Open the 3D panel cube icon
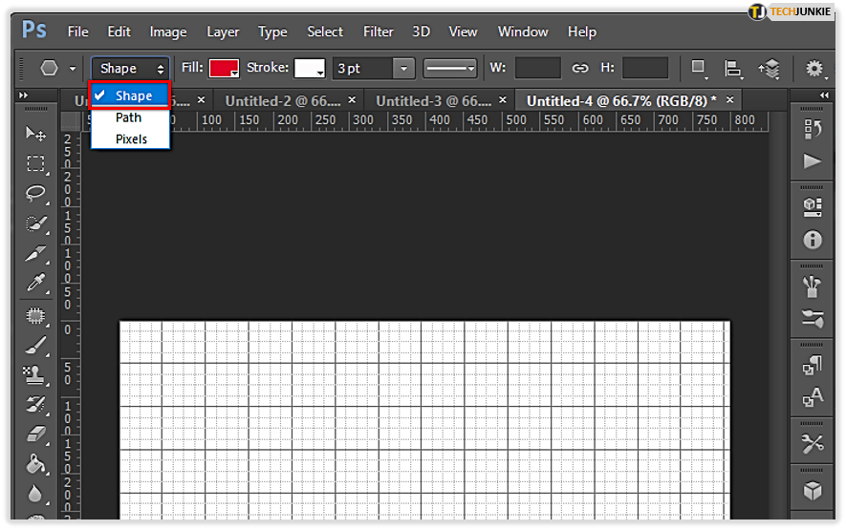846x530 pixels. coord(812,491)
